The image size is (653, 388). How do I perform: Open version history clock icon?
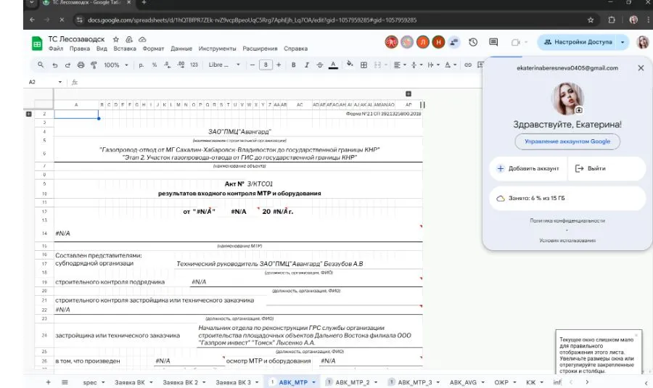pos(473,42)
